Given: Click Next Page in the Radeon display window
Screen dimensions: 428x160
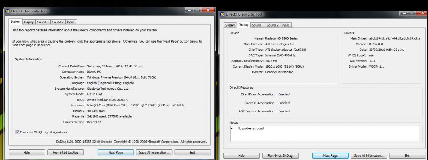Looking at the screenshot, I should [x=330, y=156].
